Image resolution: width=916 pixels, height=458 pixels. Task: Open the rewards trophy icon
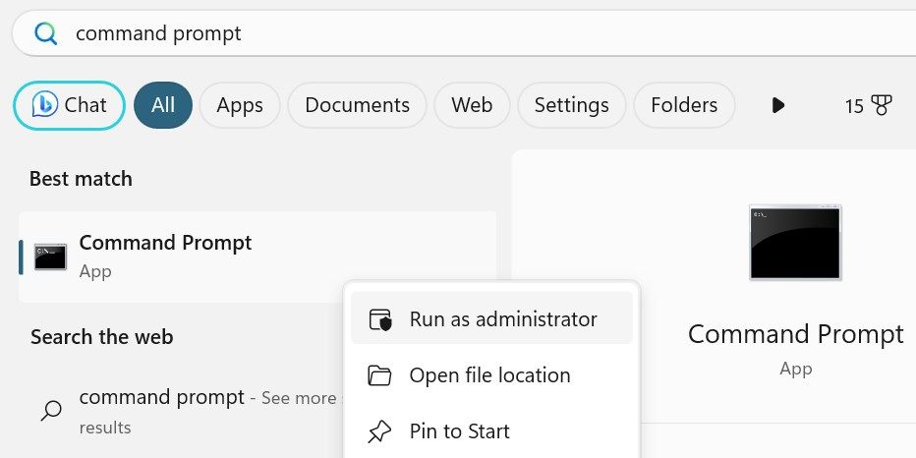882,105
